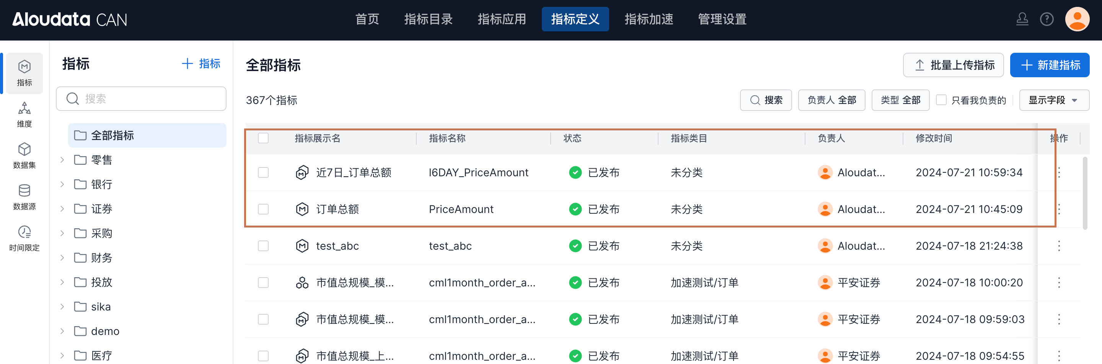Select the checkbox for 订单总额 row
Viewport: 1102px width, 364px height.
[x=263, y=210]
